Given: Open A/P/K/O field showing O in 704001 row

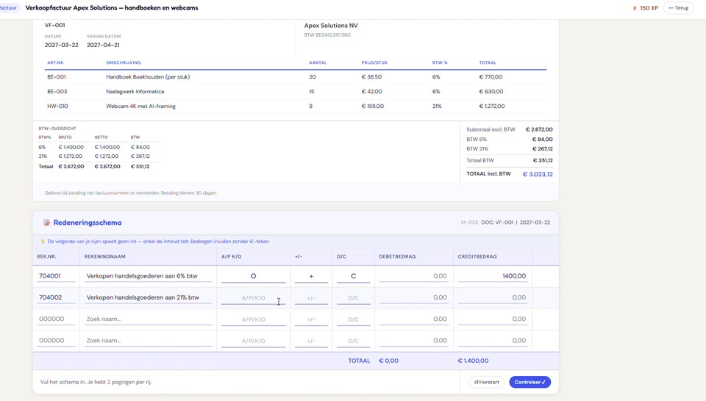Looking at the screenshot, I should (253, 276).
